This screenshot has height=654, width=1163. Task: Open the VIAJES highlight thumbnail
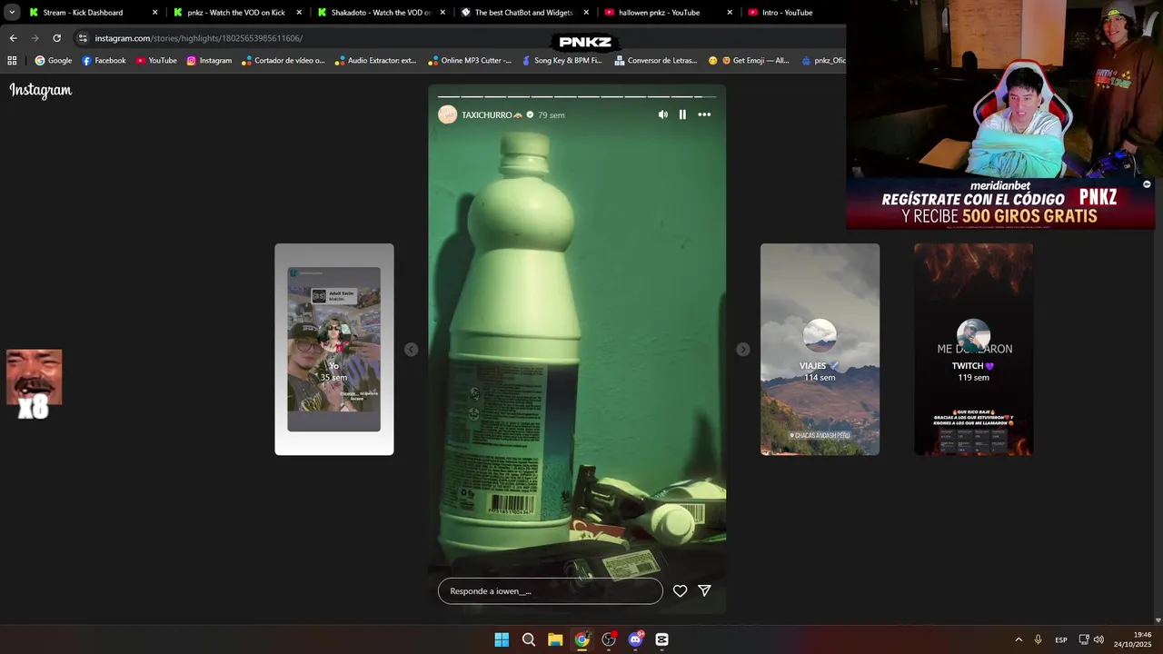[820, 349]
